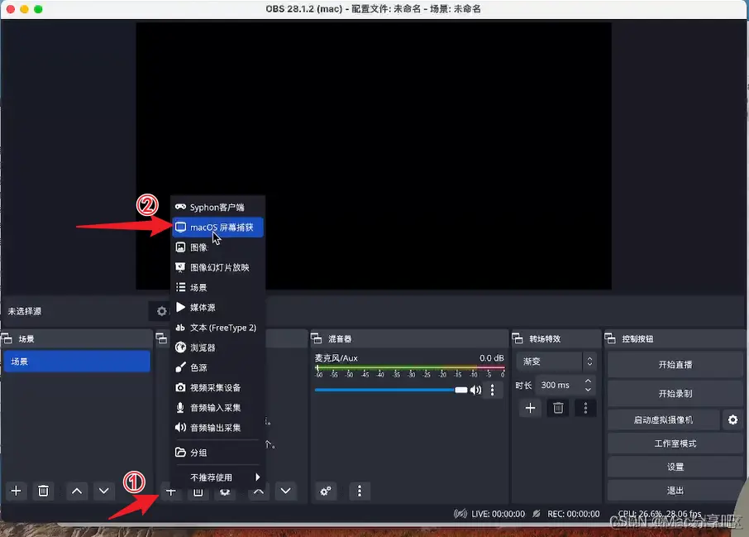Choose 浏览器 from the source menu

pyautogui.click(x=217, y=347)
